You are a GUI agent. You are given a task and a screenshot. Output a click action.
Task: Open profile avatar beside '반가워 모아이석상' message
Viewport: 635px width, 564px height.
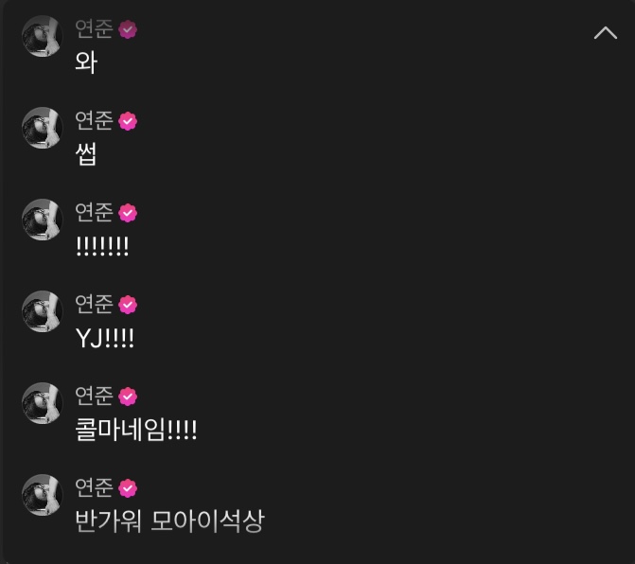(43, 495)
